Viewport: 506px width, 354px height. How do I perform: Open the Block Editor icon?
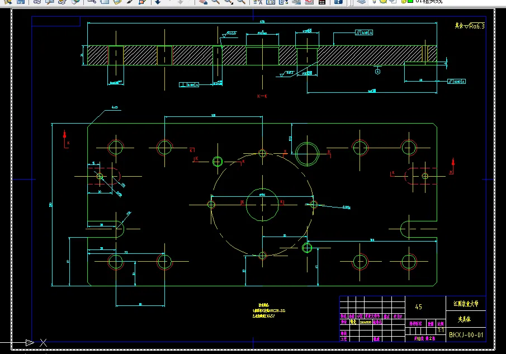coord(143,2)
